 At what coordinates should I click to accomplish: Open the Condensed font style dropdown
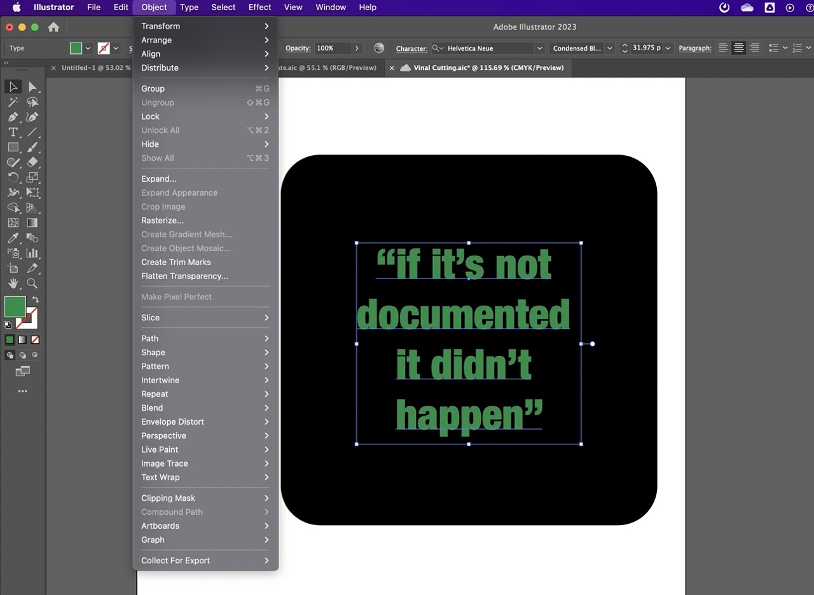pos(610,48)
